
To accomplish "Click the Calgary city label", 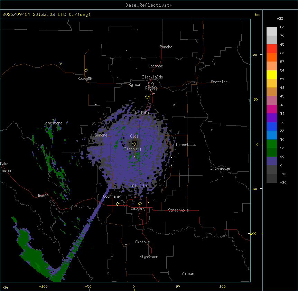I will click(138, 208).
